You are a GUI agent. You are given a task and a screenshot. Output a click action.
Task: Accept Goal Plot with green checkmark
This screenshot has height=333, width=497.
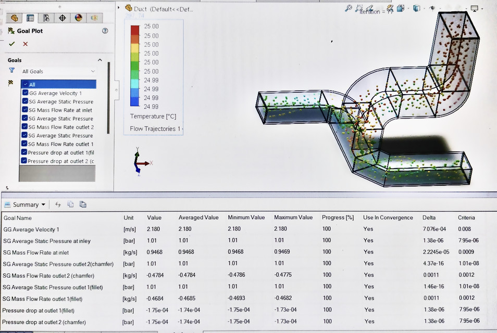(x=11, y=44)
